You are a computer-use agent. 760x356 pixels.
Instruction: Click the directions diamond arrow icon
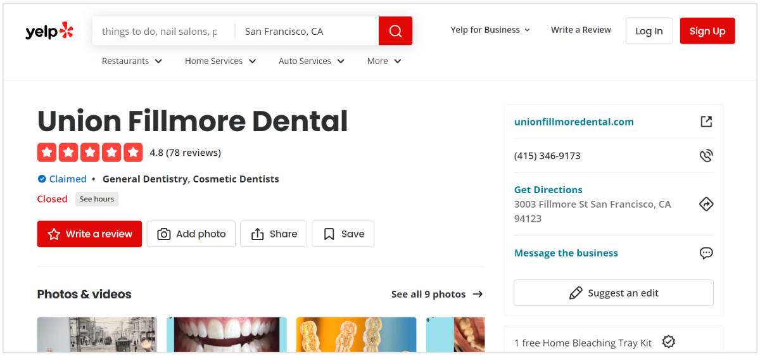pos(706,204)
